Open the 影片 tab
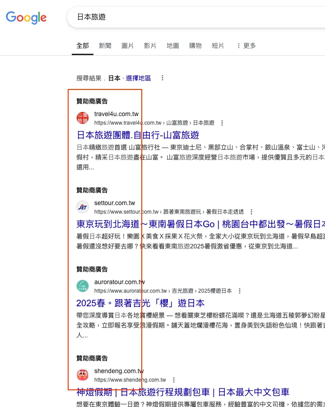 (150, 46)
